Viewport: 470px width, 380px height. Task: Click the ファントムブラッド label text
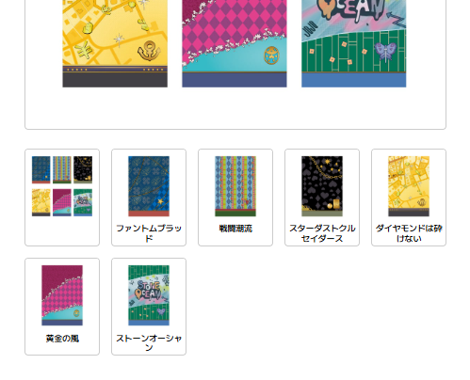149,233
